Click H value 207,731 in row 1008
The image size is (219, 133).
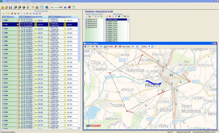coord(70,46)
